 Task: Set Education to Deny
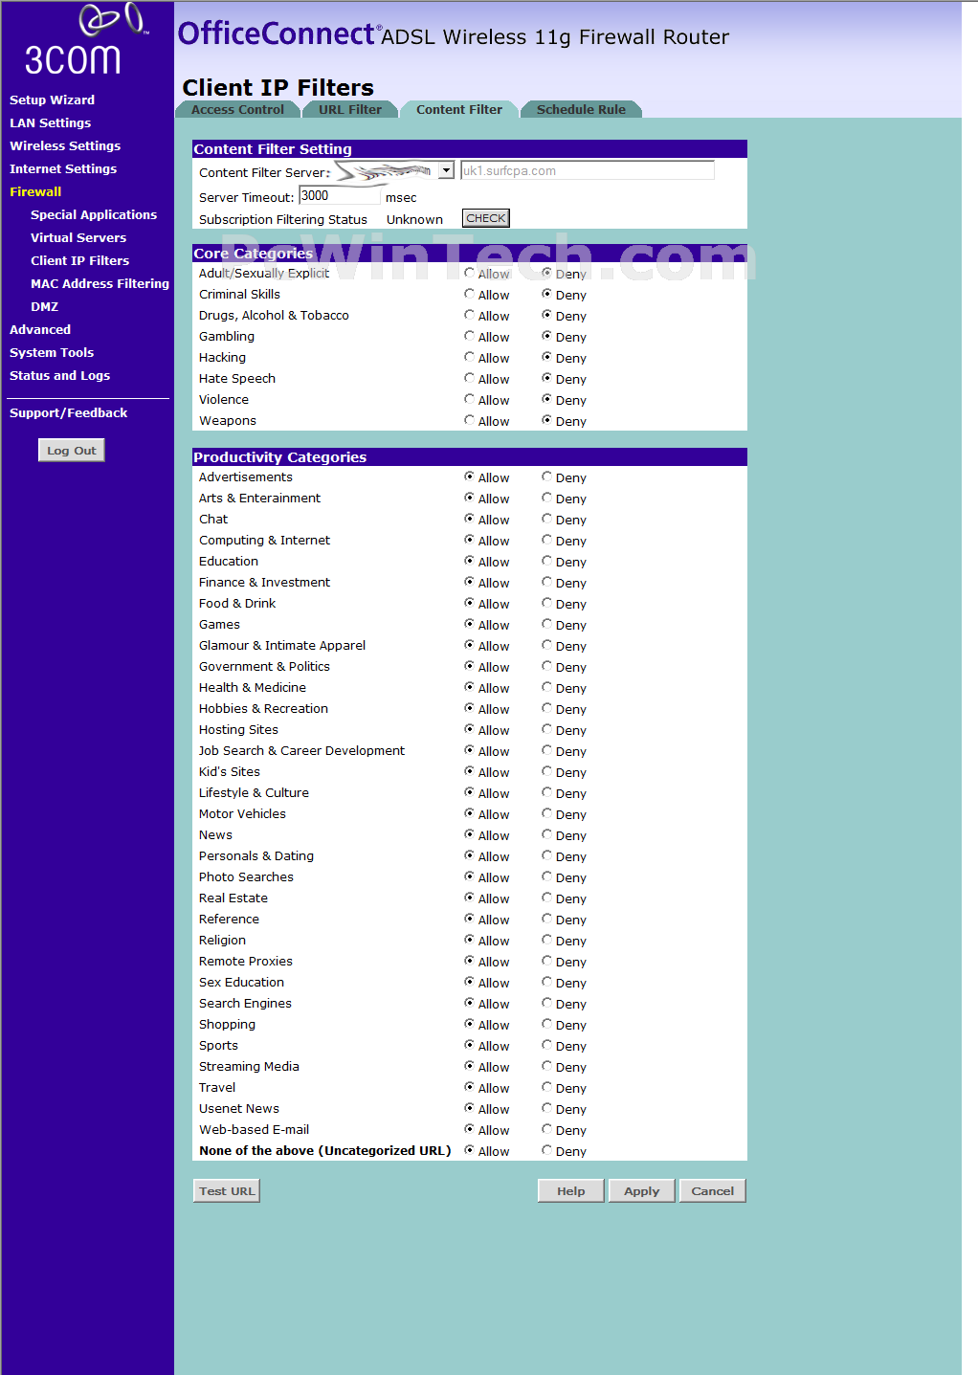[x=546, y=561]
